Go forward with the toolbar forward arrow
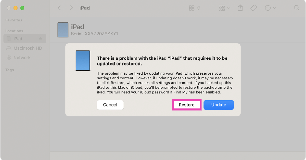This screenshot has height=160, width=306. point(71,8)
